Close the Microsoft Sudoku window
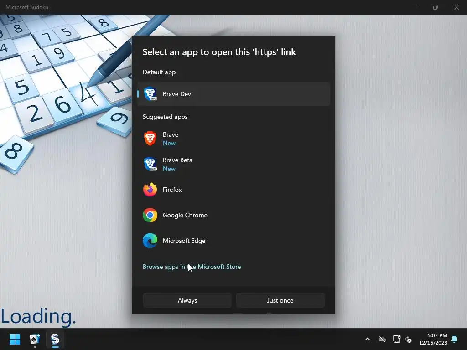This screenshot has width=467, height=350. [456, 7]
